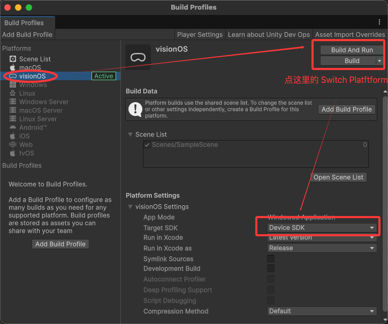This screenshot has width=388, height=324.
Task: Click the large visionOS headset icon in the header
Action: tap(138, 57)
